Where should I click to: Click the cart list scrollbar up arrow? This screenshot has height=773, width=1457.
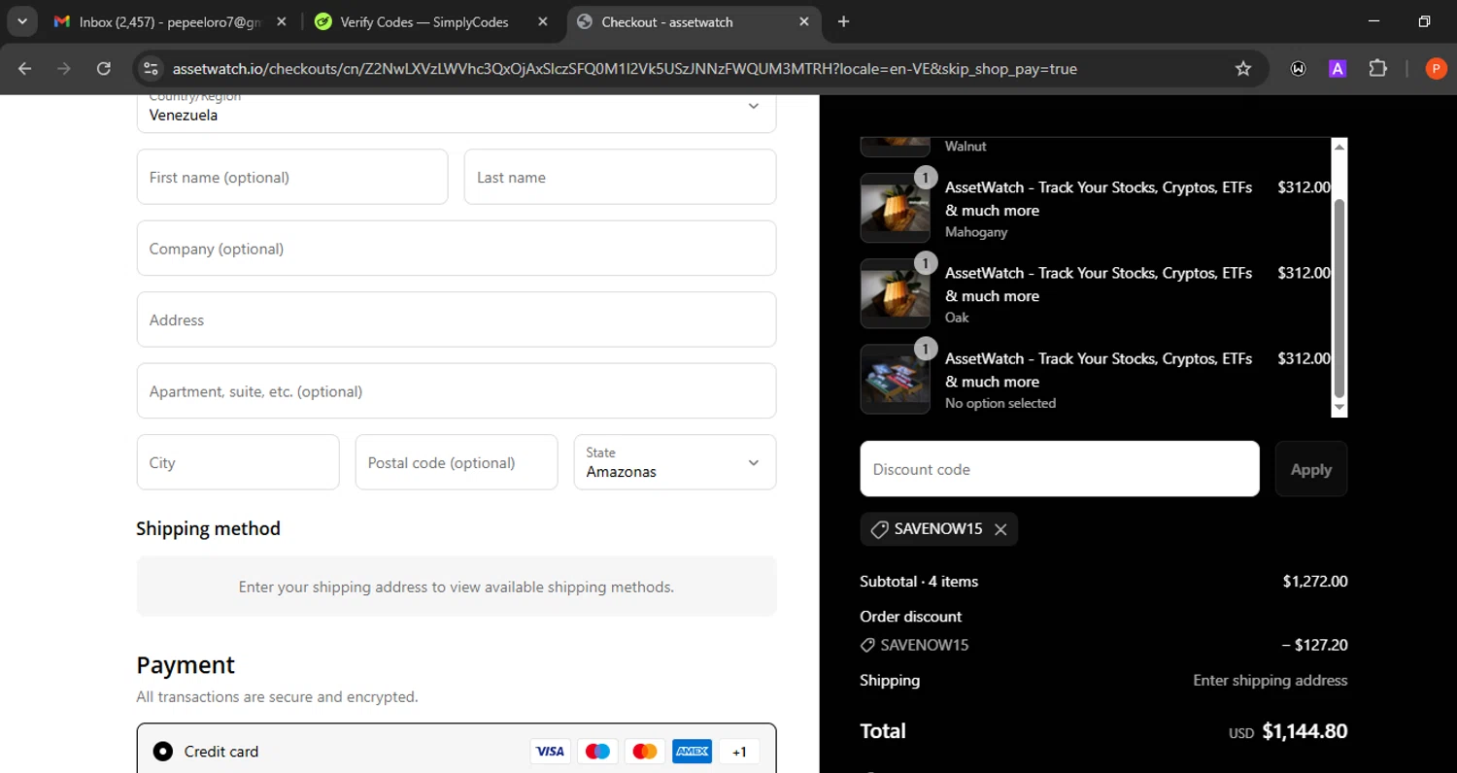(x=1339, y=147)
